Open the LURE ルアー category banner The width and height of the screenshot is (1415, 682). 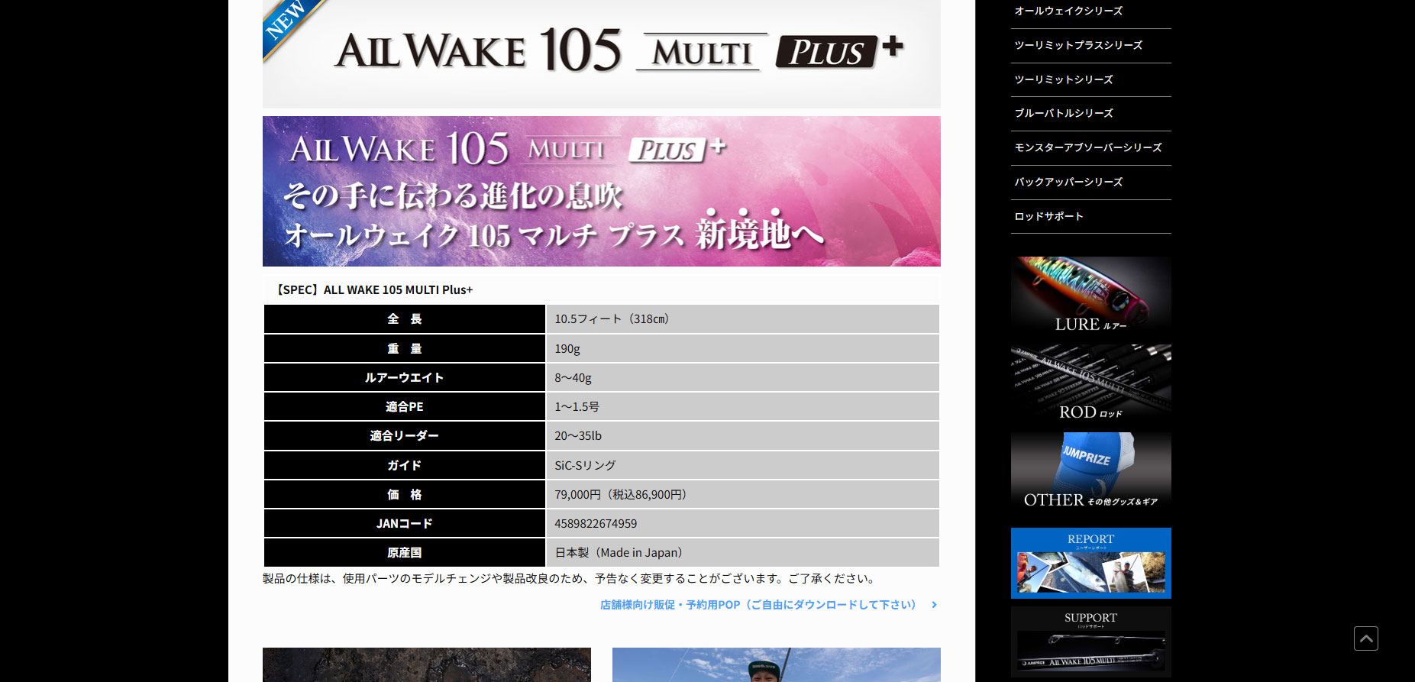[1090, 296]
